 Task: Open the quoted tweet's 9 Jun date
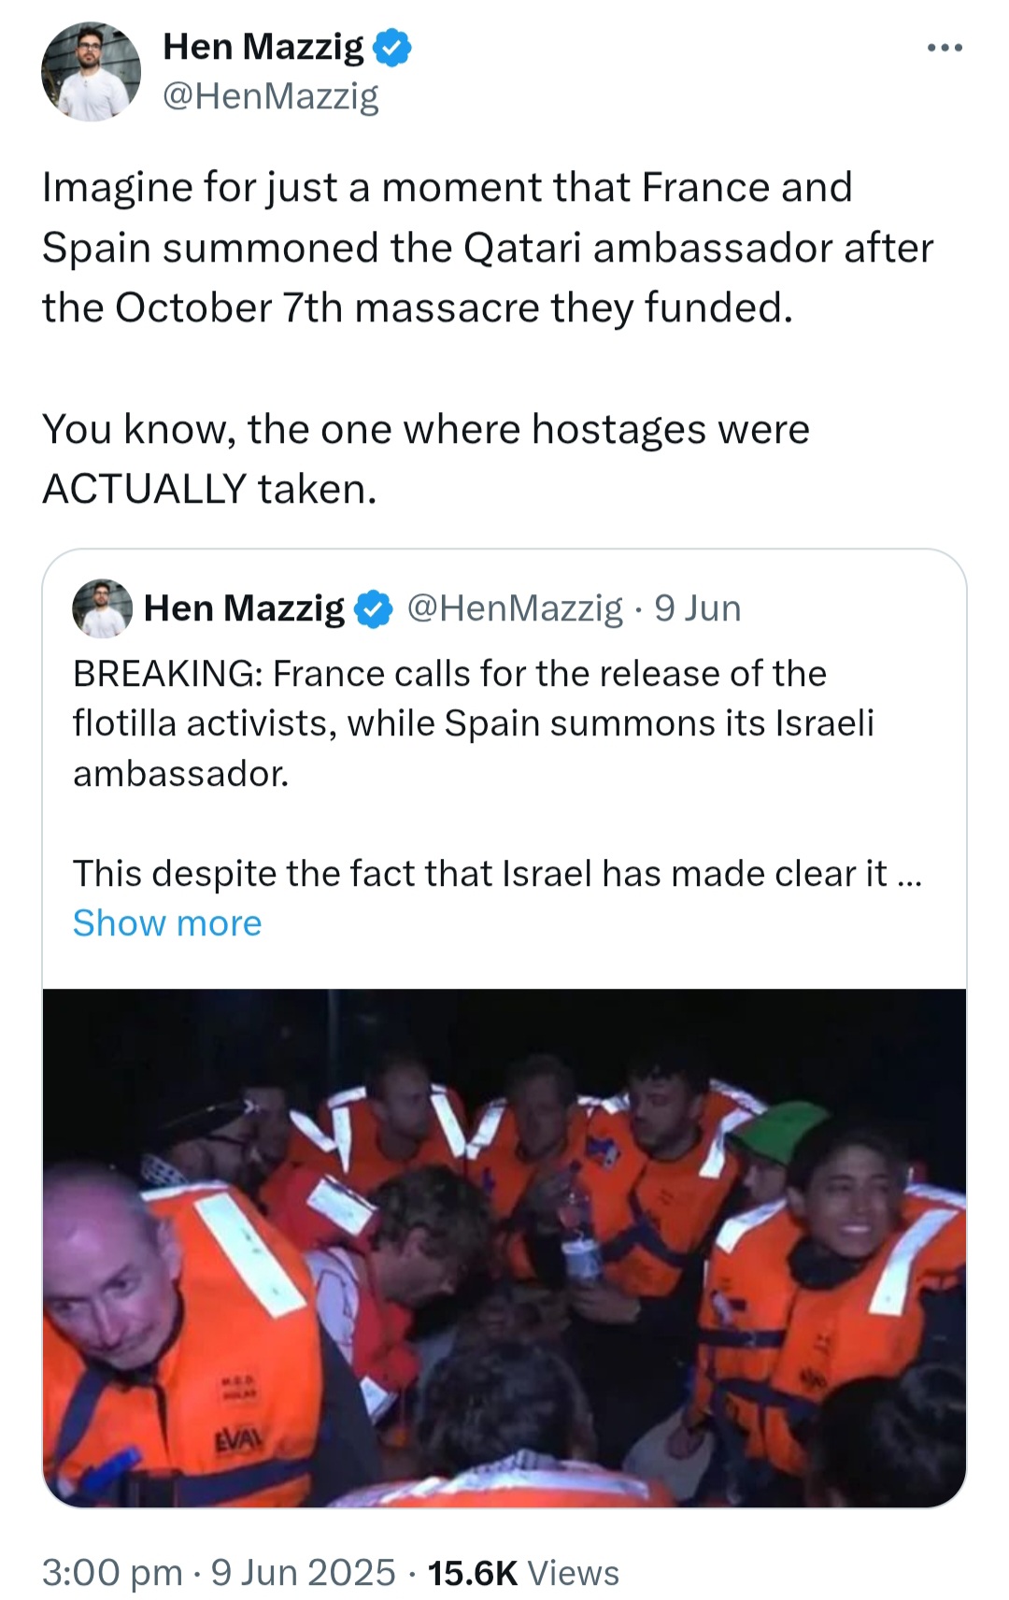point(698,608)
